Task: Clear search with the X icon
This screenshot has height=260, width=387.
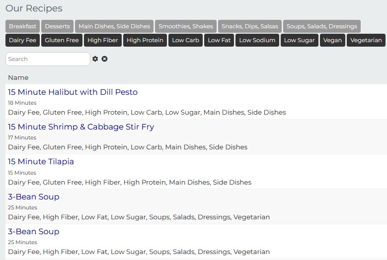Action: pos(104,59)
